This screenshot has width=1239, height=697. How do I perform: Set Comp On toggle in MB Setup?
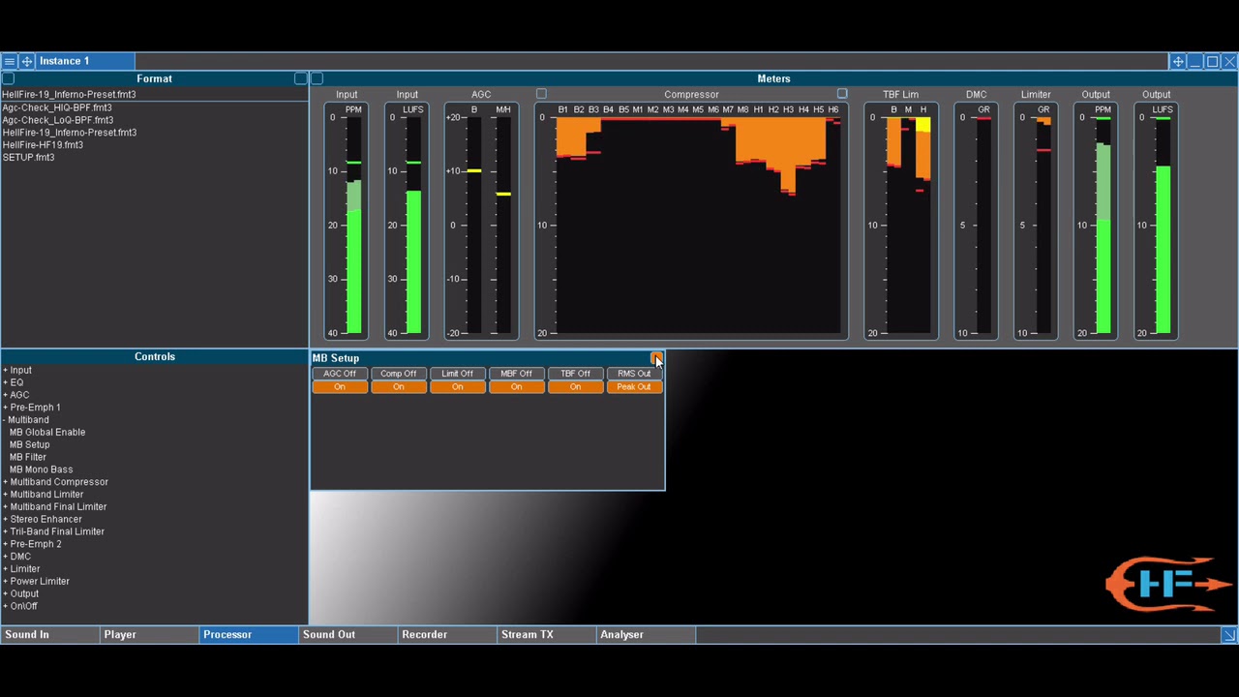399,387
